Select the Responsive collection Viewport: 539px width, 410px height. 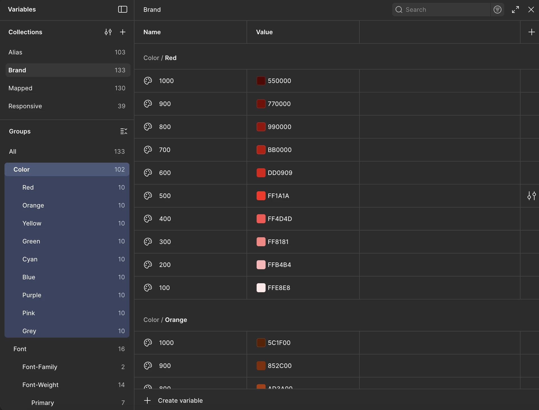point(68,106)
